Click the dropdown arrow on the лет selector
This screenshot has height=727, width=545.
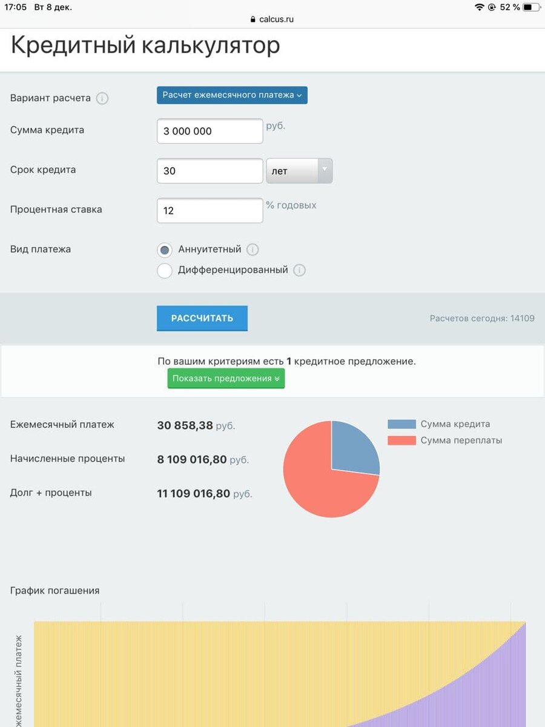(x=326, y=171)
